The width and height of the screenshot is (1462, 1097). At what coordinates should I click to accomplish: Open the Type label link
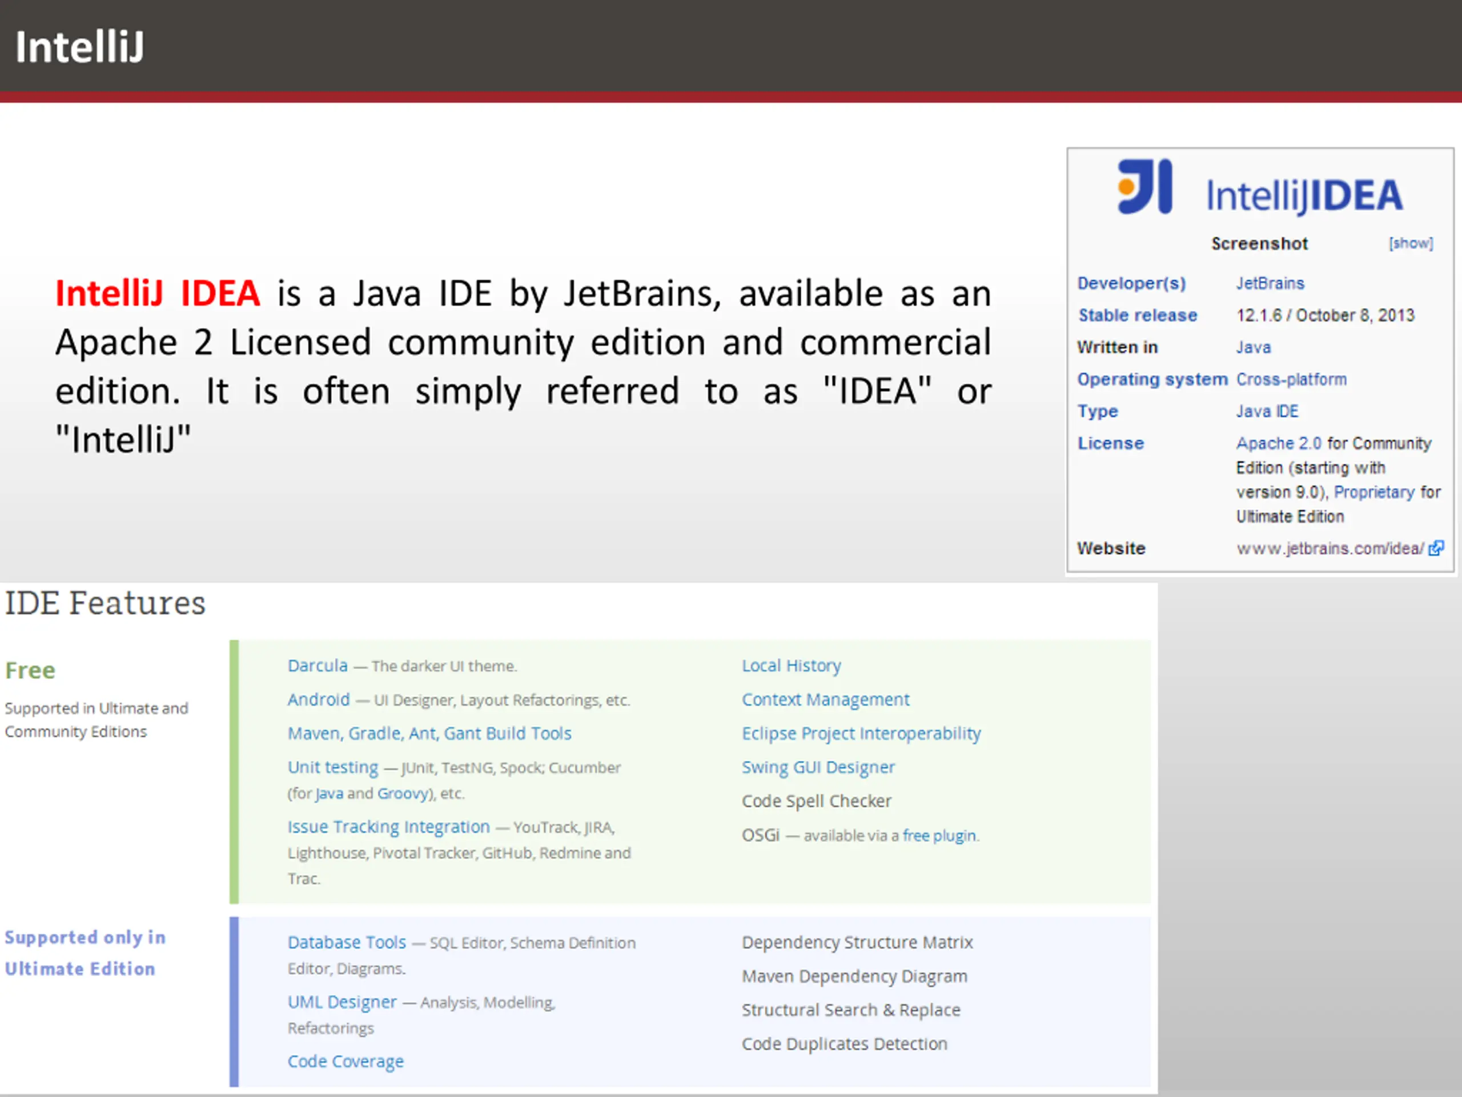[1097, 411]
